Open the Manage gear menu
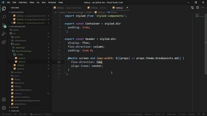The width and height of the screenshot is (207, 116). [4, 108]
